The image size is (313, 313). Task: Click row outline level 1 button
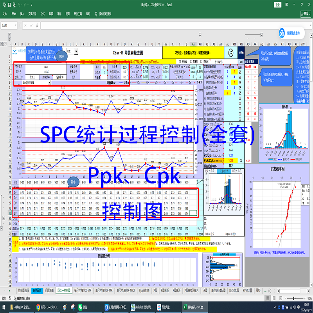coord(2,44)
